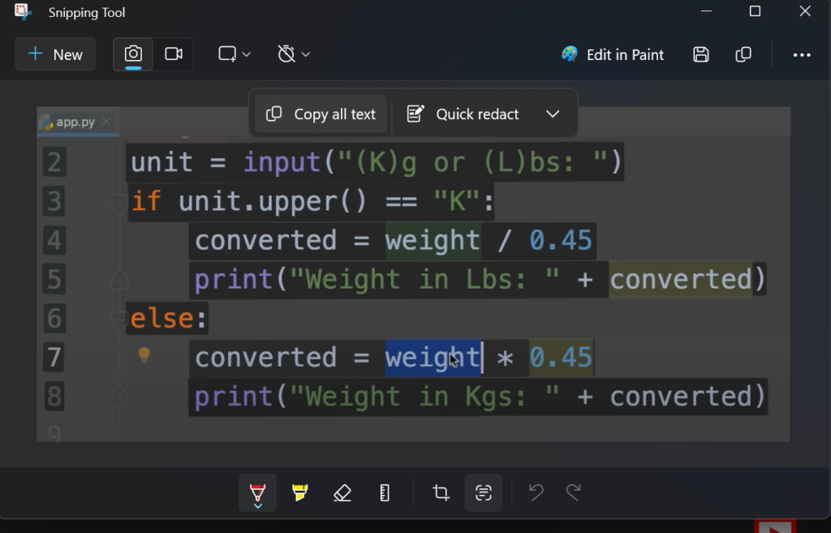Image resolution: width=831 pixels, height=533 pixels.
Task: Save the captured snip
Action: click(700, 54)
